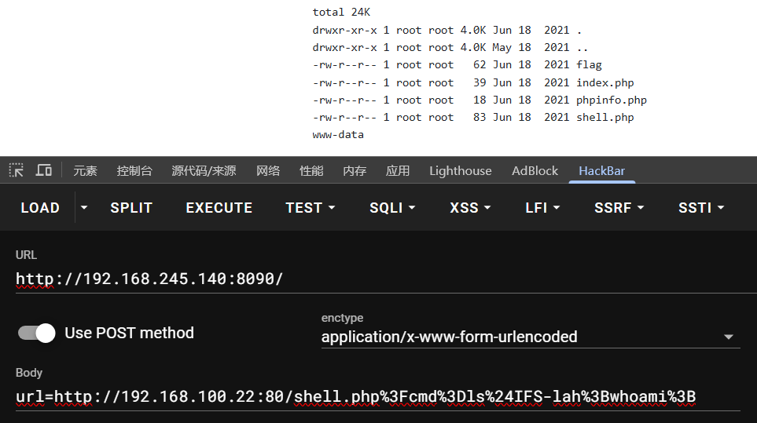Expand the LOAD dropdown arrow
The width and height of the screenshot is (757, 423).
pos(84,208)
